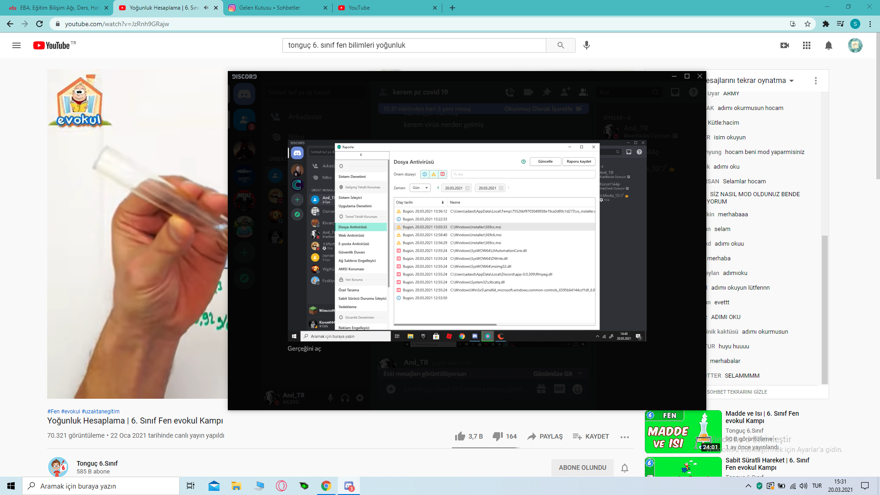The width and height of the screenshot is (880, 495).
Task: Open File Explorer from the taskbar
Action: (x=236, y=486)
